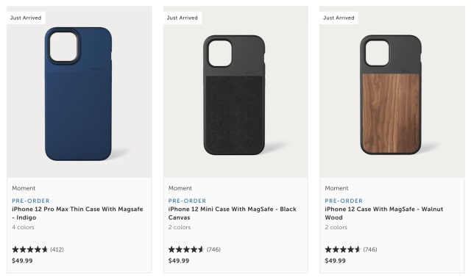Click the 2 colors text under the Black Canvas case
Viewport: 471px width, 280px height.
180,227
